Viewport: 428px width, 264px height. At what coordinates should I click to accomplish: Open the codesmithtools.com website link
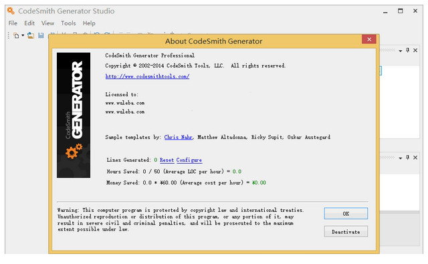(147, 76)
